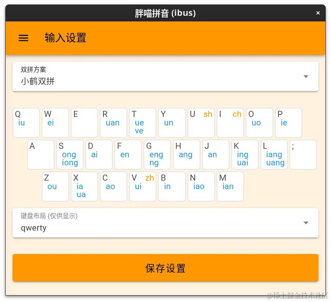The height and width of the screenshot is (302, 331).
Task: Click the F key card with en
Action: (128, 154)
